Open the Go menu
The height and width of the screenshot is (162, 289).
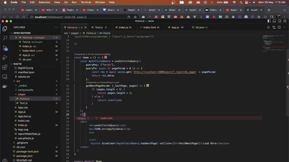(66, 2)
